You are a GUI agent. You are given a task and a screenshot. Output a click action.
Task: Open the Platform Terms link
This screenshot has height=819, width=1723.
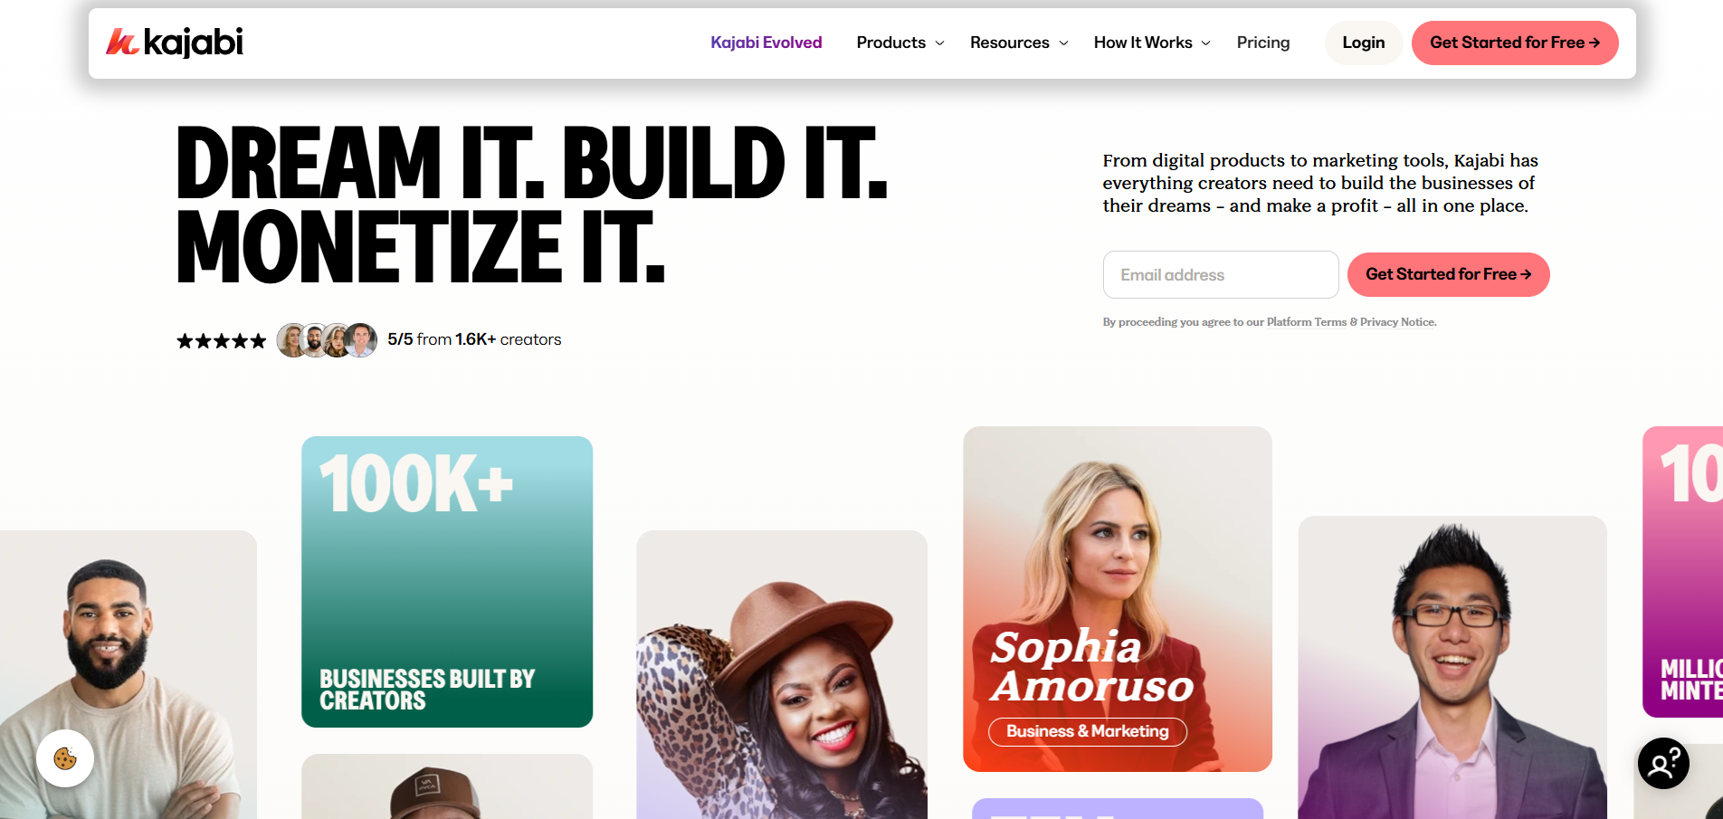tap(1307, 322)
